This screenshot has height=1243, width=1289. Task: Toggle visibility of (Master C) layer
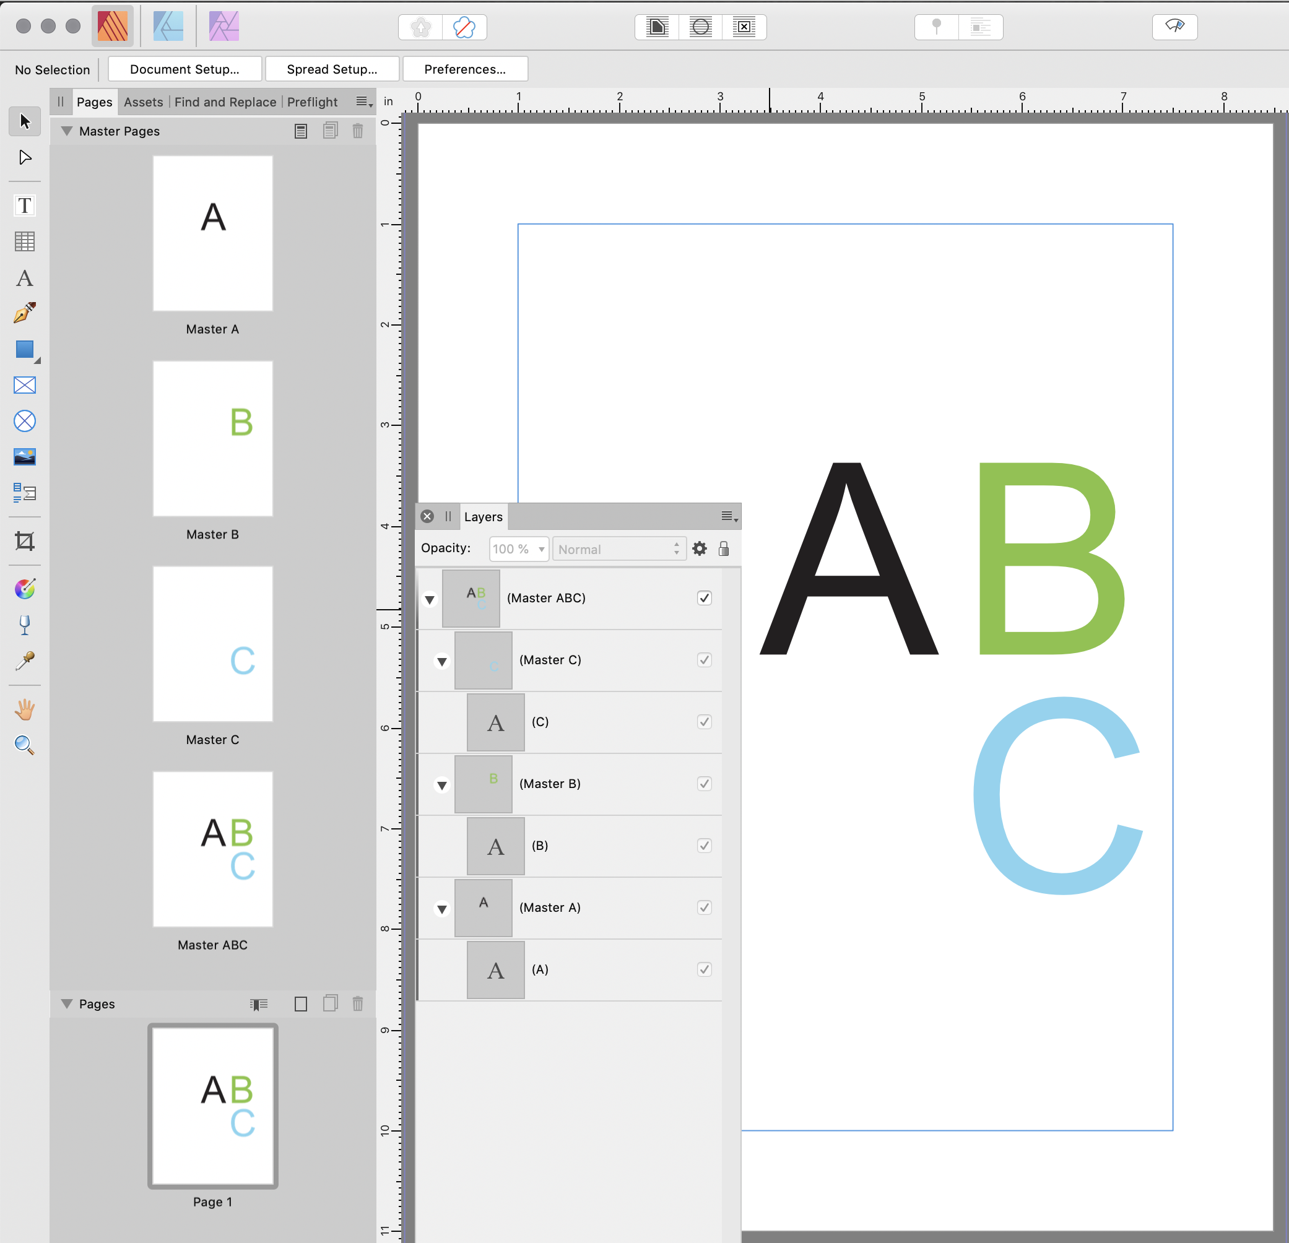tap(705, 660)
